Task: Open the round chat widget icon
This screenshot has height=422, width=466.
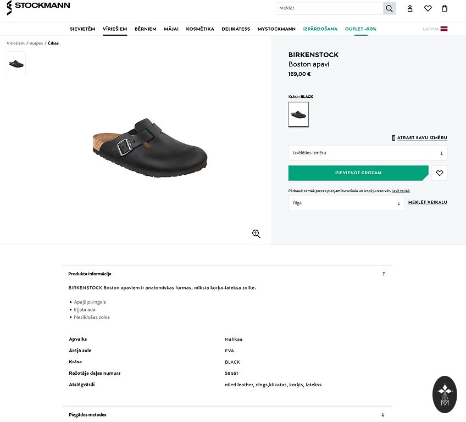Action: pyautogui.click(x=445, y=394)
